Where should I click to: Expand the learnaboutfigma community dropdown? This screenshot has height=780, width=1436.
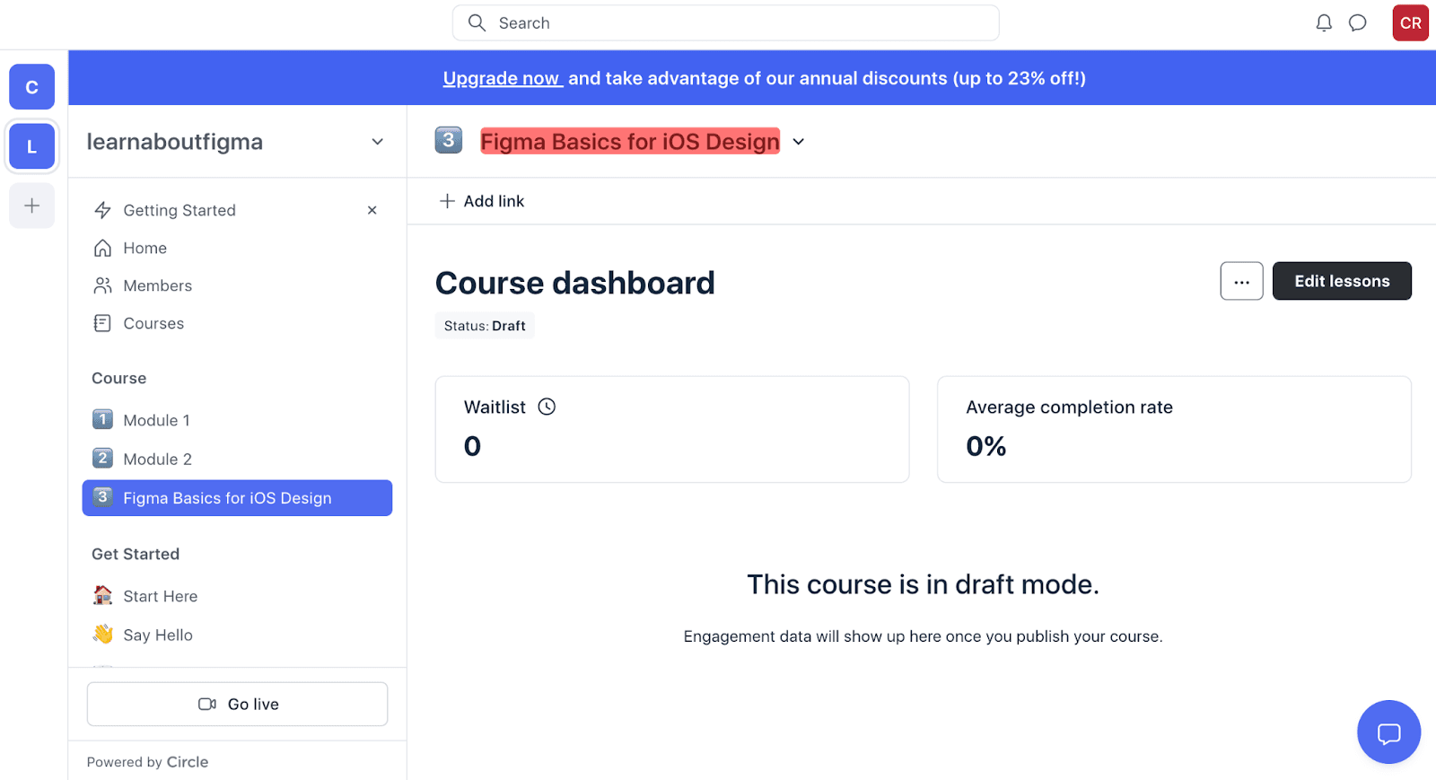click(378, 142)
